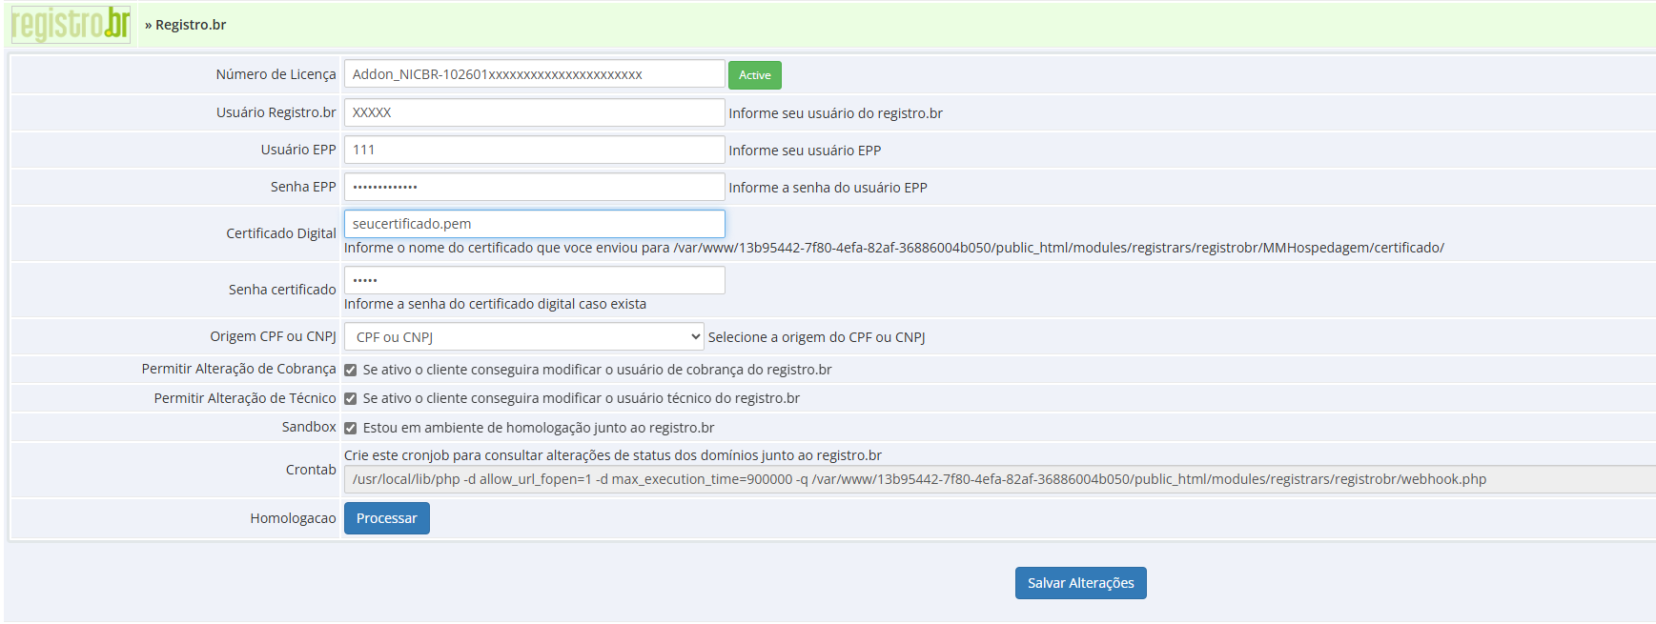Toggle Permitir Alteração de Técnico checkbox

(350, 398)
